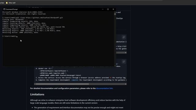Screen dimensions: 196x110
Task: Click the 'For detailed documentation and configuration parameters' sentence
Action: (72, 88)
